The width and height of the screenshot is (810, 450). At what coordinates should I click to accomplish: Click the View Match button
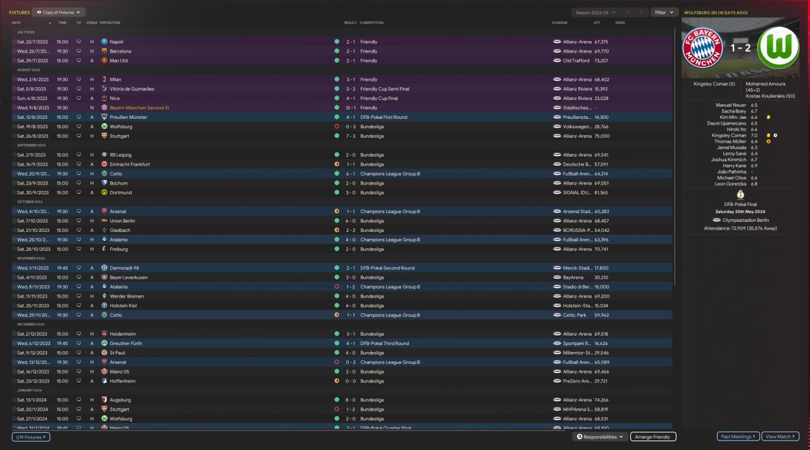[x=781, y=437]
